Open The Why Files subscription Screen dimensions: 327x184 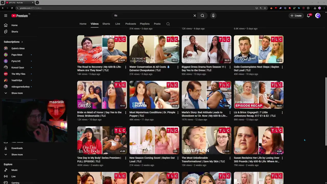[18, 74]
